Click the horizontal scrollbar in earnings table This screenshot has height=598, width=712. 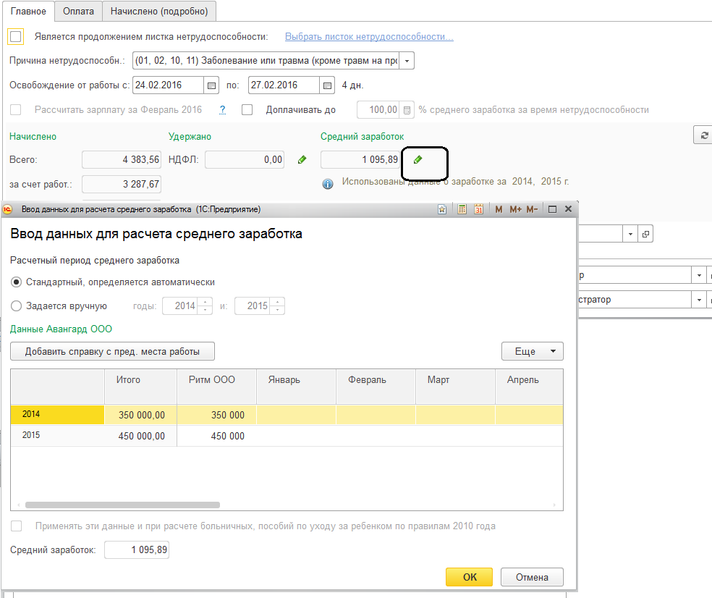[122, 505]
